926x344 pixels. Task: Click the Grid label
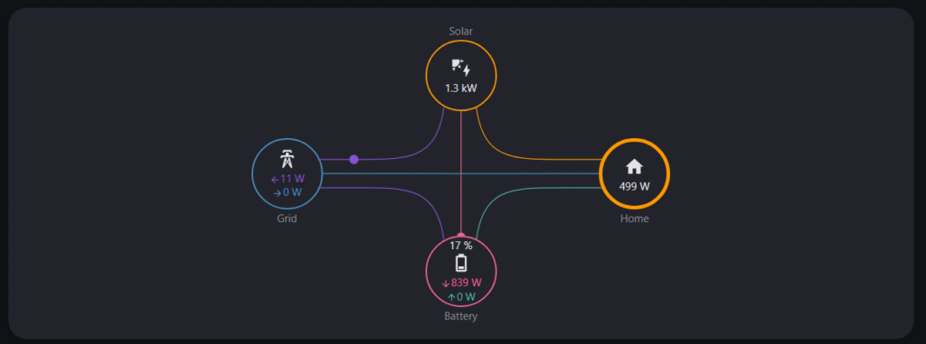point(287,218)
